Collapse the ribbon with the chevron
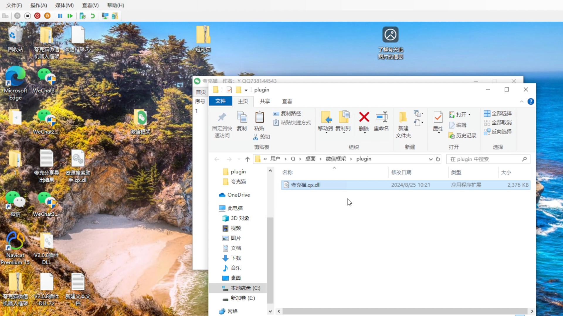The height and width of the screenshot is (316, 563). coord(522,102)
